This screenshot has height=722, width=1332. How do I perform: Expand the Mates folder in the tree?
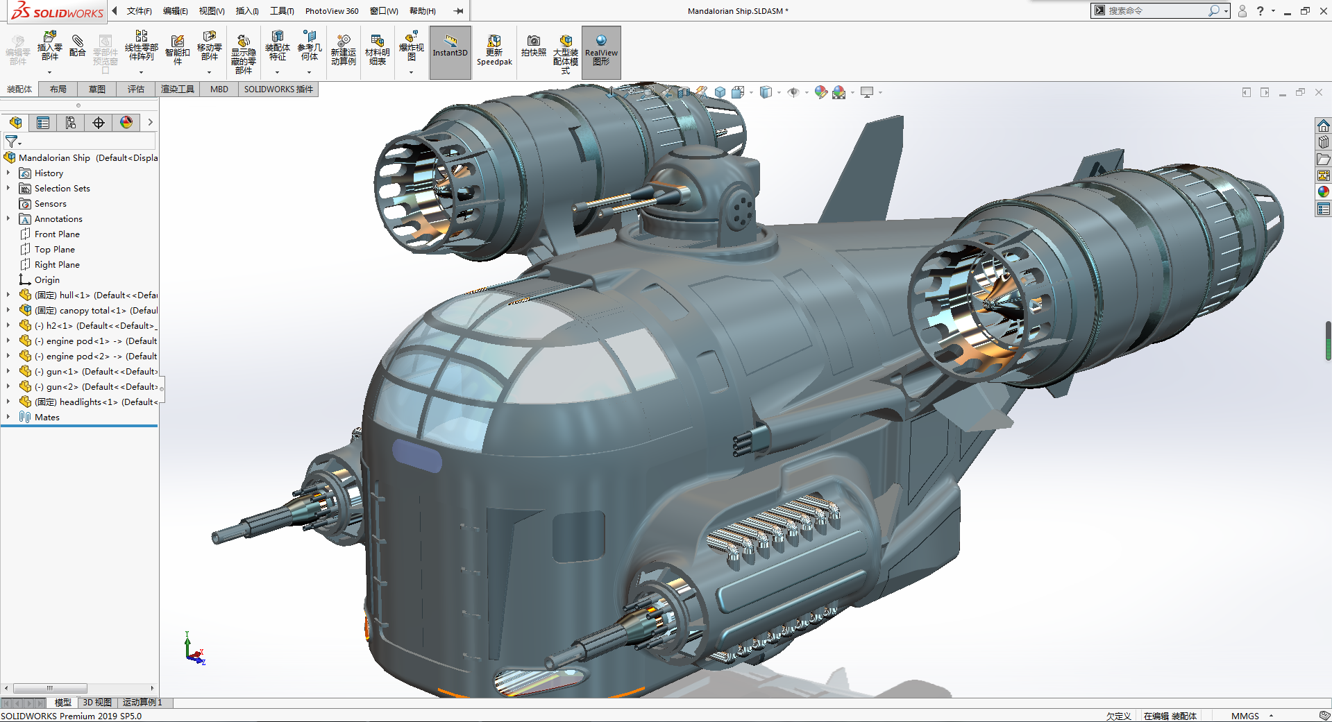pos(8,417)
